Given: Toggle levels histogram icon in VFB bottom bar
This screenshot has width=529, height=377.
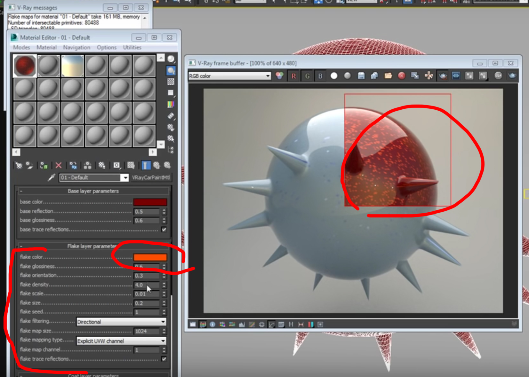Looking at the screenshot, I should [242, 324].
